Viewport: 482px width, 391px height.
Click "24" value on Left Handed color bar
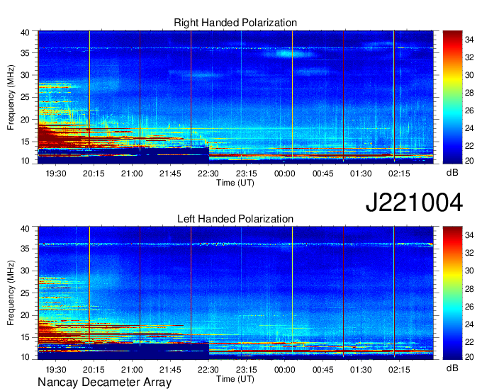click(x=469, y=324)
